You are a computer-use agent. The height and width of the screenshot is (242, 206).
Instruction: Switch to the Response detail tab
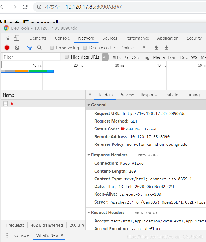pyautogui.click(x=150, y=95)
